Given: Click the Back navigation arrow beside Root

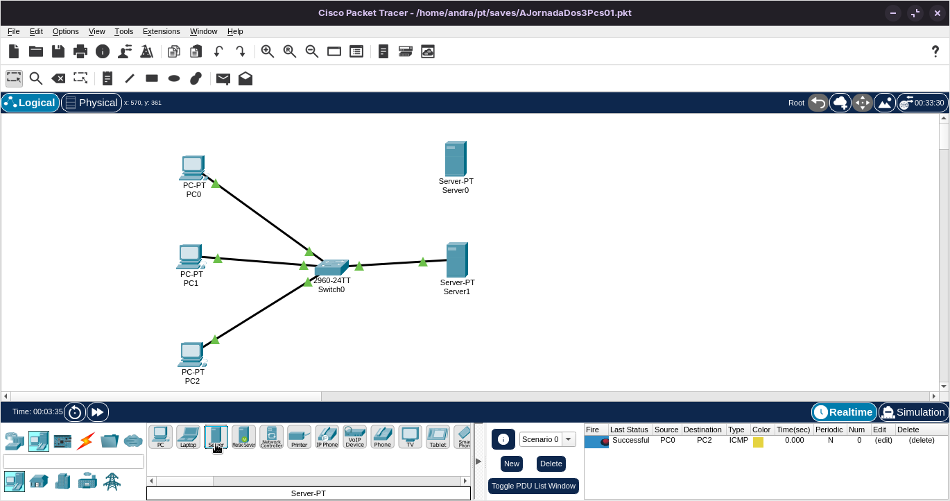Looking at the screenshot, I should pyautogui.click(x=818, y=103).
